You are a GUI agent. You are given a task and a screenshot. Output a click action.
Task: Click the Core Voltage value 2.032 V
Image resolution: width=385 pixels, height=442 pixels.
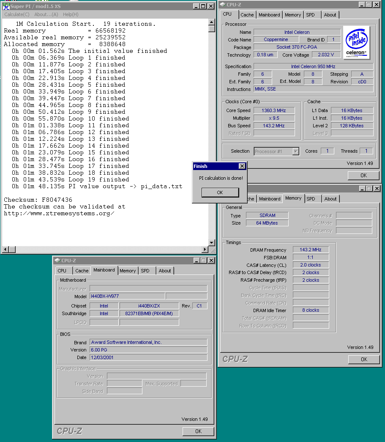[326, 55]
